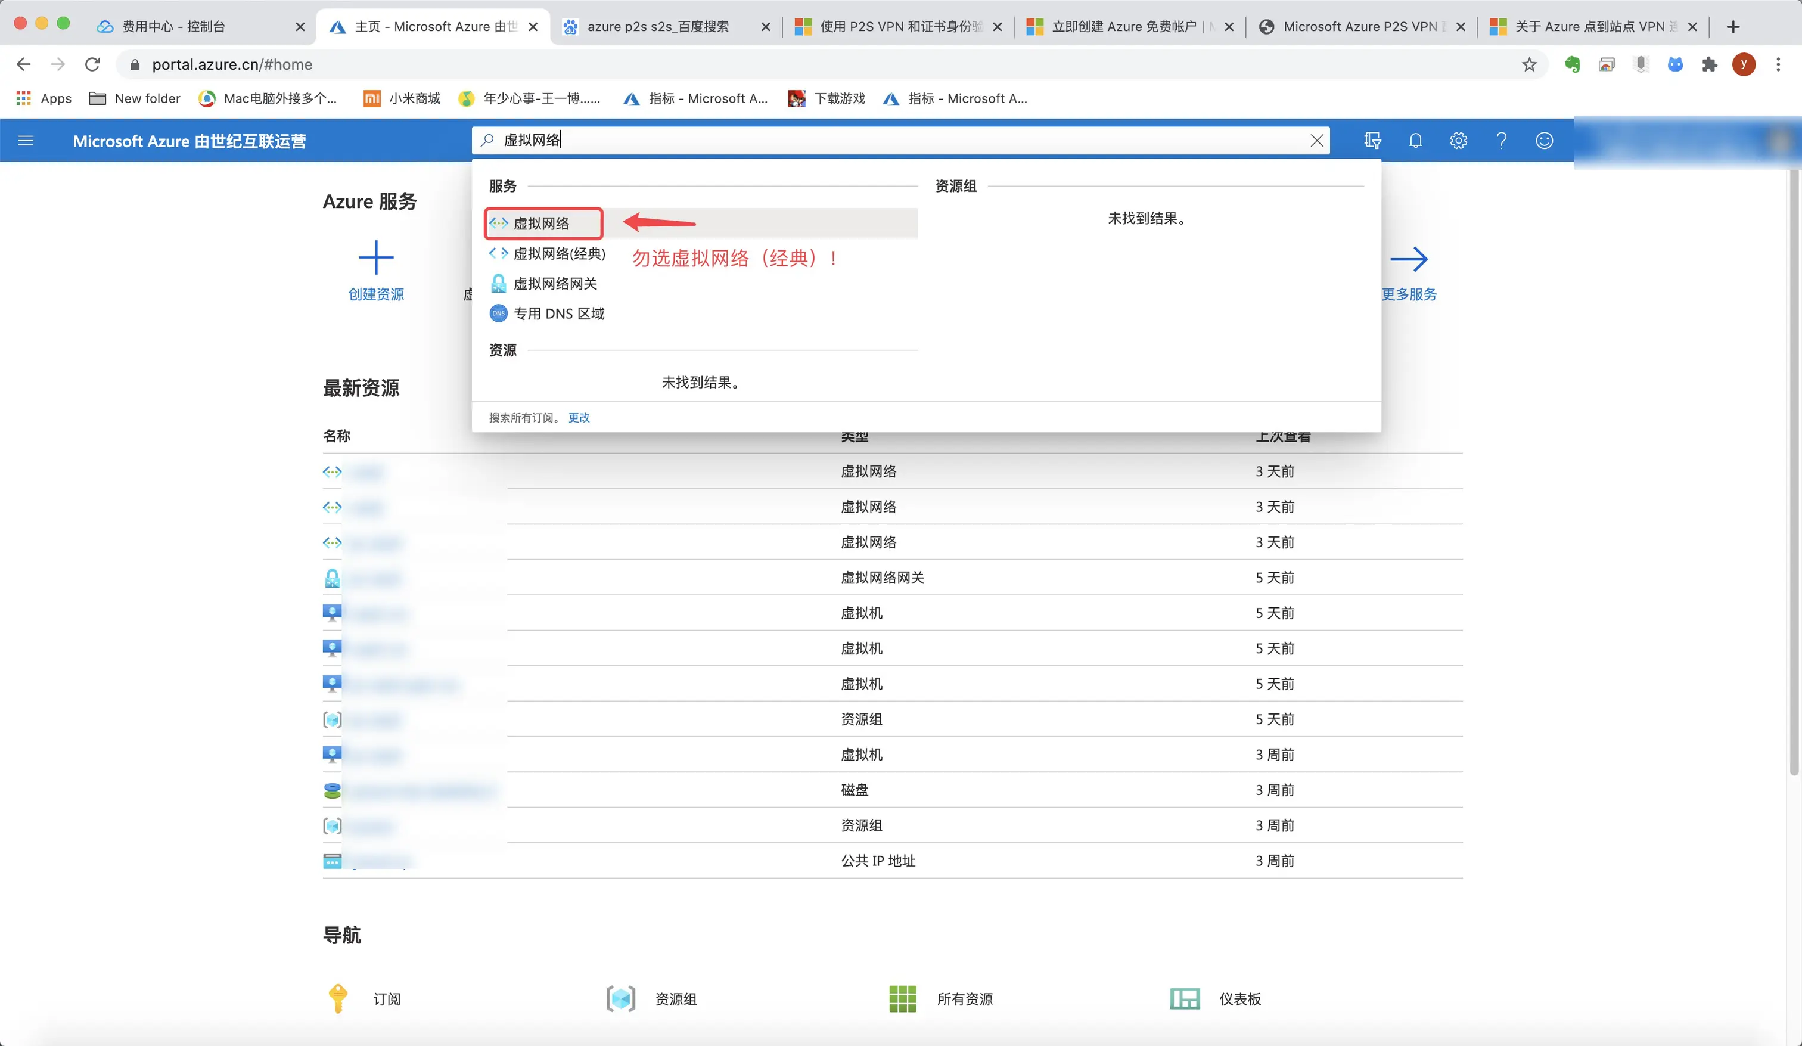Click the page vertical scrollbar

click(1794, 472)
